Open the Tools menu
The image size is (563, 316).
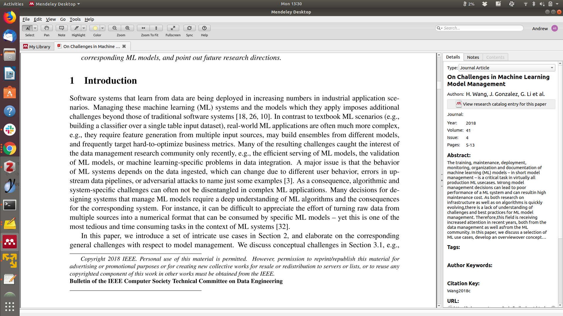pyautogui.click(x=75, y=19)
